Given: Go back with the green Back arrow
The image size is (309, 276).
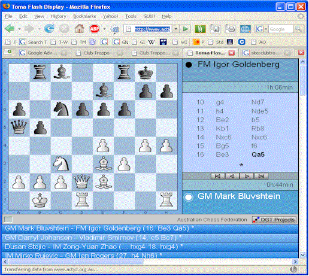Looking at the screenshot, I should coord(10,29).
